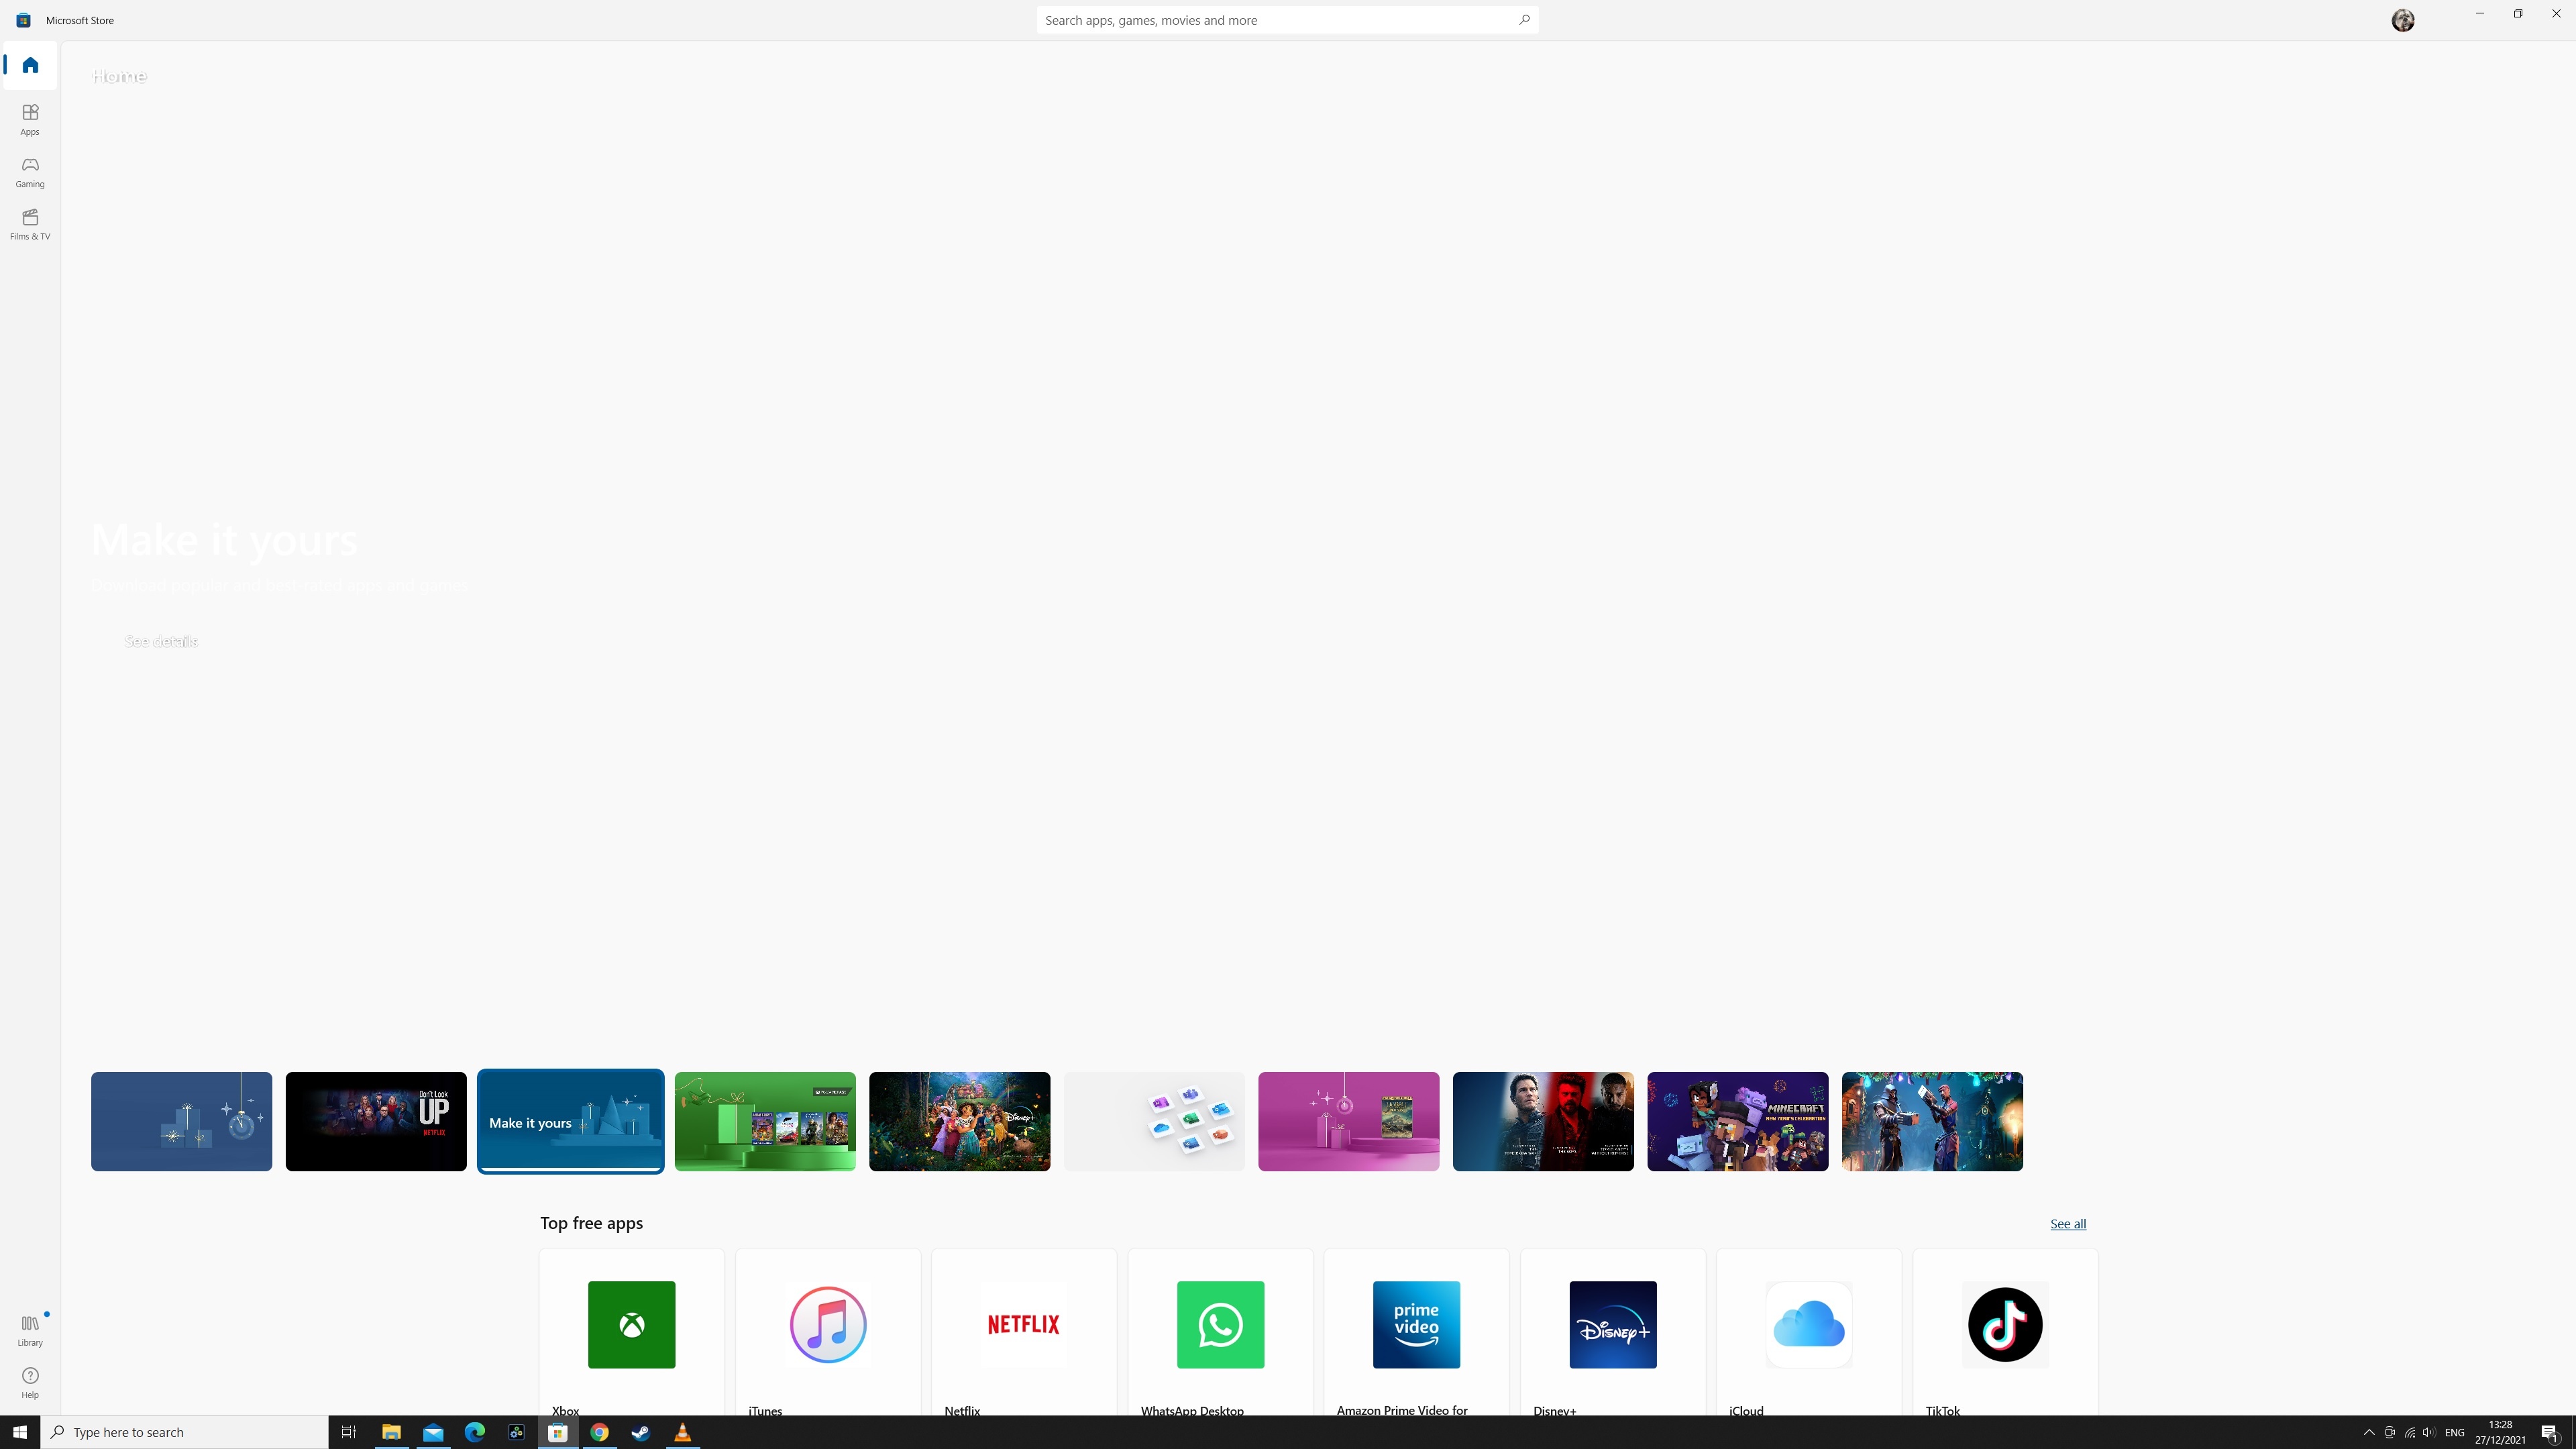Open the Amazon Prime Video app card

(1416, 1332)
